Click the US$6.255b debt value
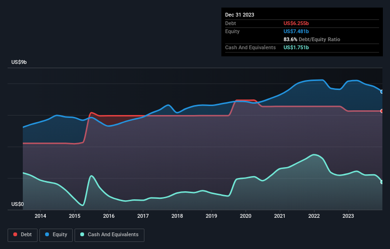The height and width of the screenshot is (249, 390). (x=296, y=23)
